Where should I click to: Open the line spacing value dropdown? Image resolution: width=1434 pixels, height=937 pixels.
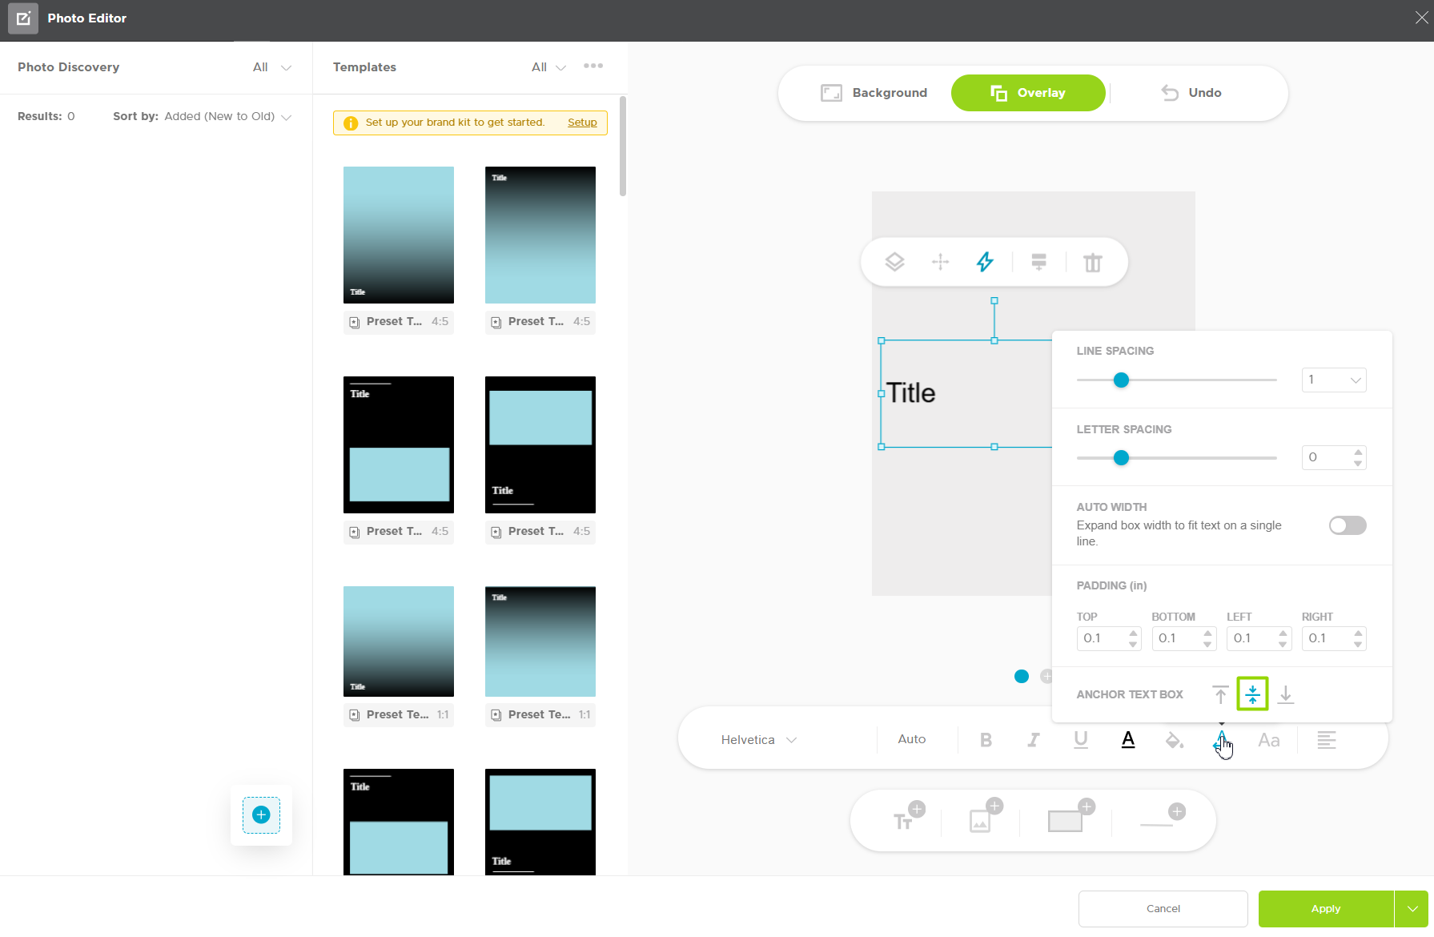pos(1334,380)
